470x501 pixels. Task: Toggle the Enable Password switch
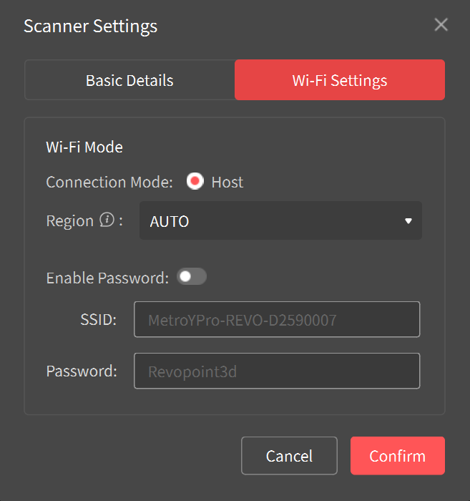tap(192, 277)
